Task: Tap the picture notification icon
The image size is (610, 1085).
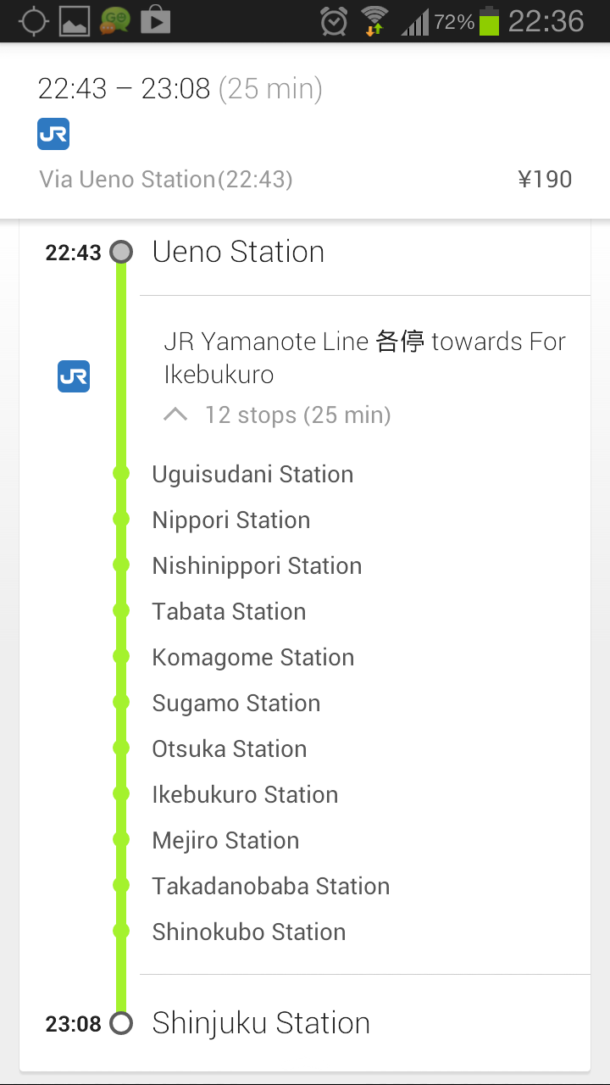Action: [75, 20]
